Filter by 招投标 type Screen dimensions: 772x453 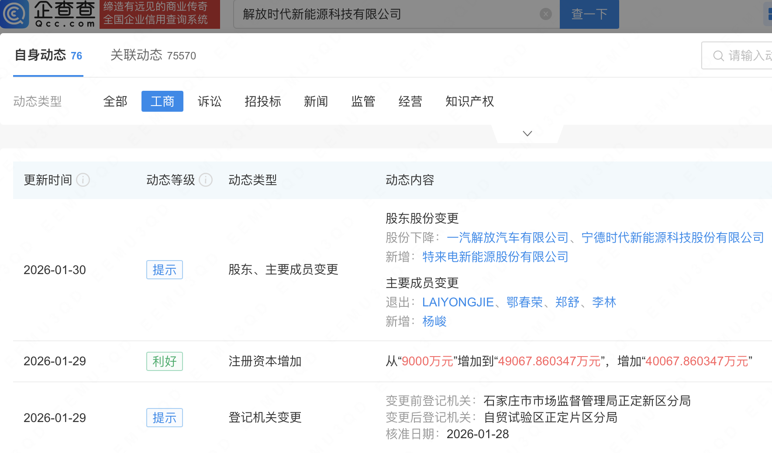pos(262,102)
